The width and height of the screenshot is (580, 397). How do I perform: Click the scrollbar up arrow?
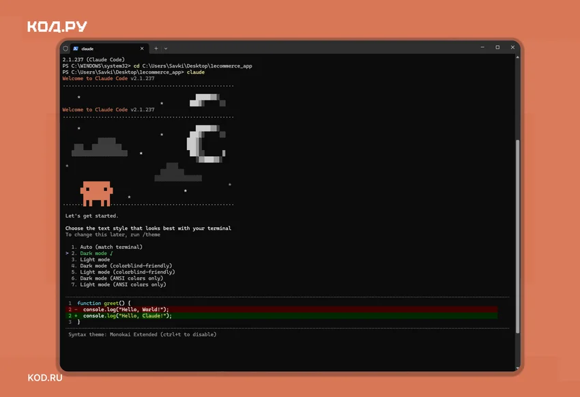pos(517,57)
